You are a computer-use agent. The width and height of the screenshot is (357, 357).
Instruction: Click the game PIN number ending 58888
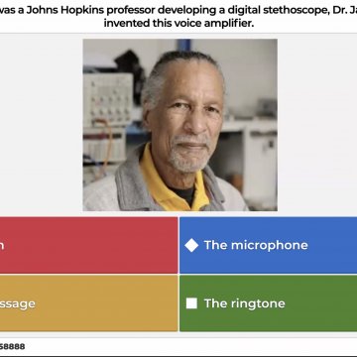coord(13,346)
